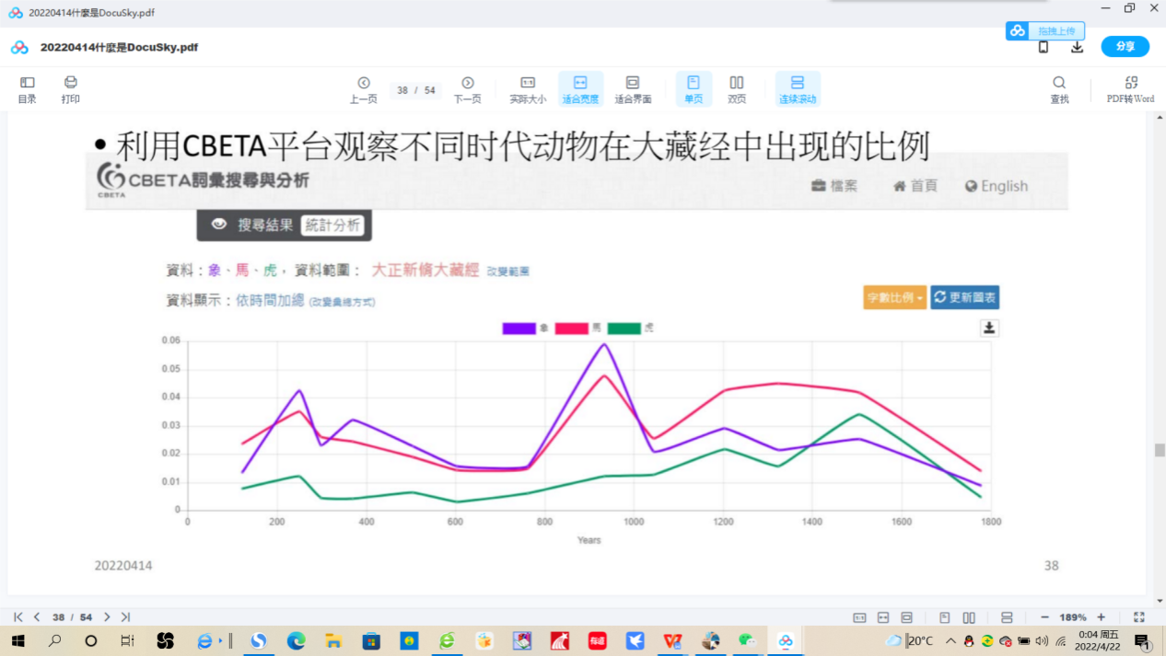This screenshot has height=656, width=1166.
Task: Click the PDF转Word convert icon
Action: coord(1130,89)
